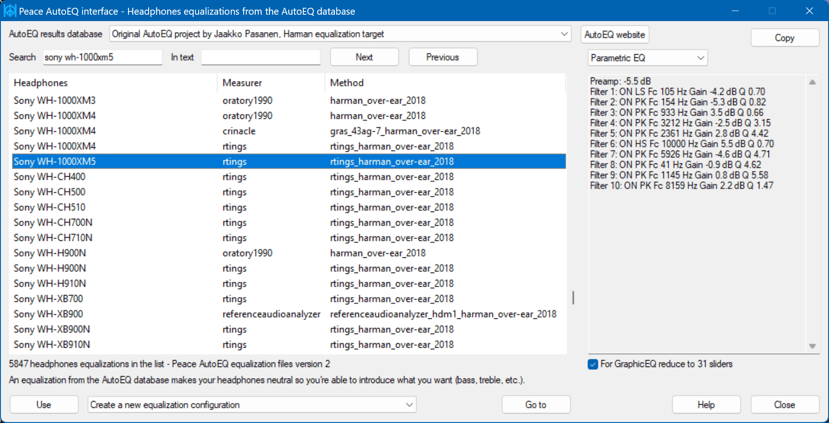Image resolution: width=829 pixels, height=423 pixels.
Task: Toggle 'For GraphicEQ reduce to 31 sliders'
Action: pos(593,364)
